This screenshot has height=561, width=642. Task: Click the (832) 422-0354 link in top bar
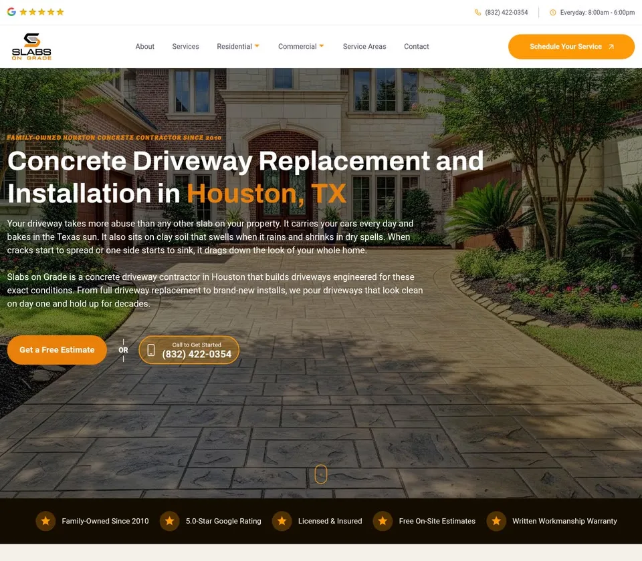(506, 12)
